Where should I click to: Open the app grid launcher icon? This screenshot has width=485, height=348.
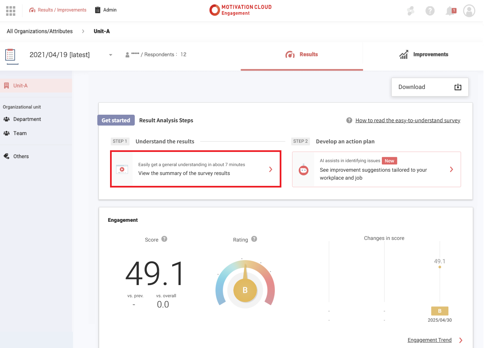[11, 11]
